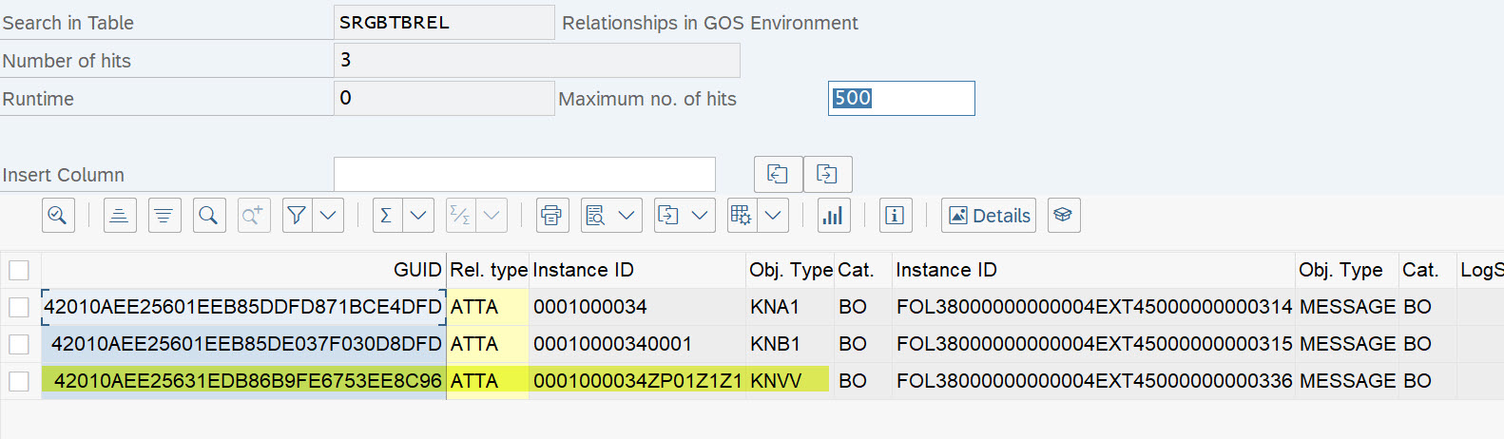The image size is (1504, 439).
Task: Click the Details magnifier icon in ALV toolbar
Action: [58, 216]
